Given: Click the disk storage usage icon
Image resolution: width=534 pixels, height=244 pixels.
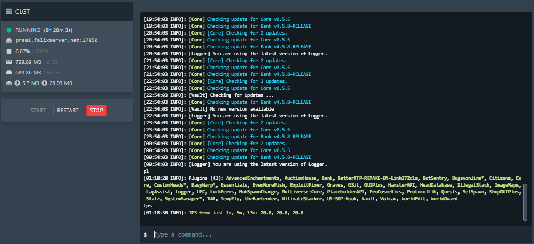Looking at the screenshot, I should click(9, 72).
